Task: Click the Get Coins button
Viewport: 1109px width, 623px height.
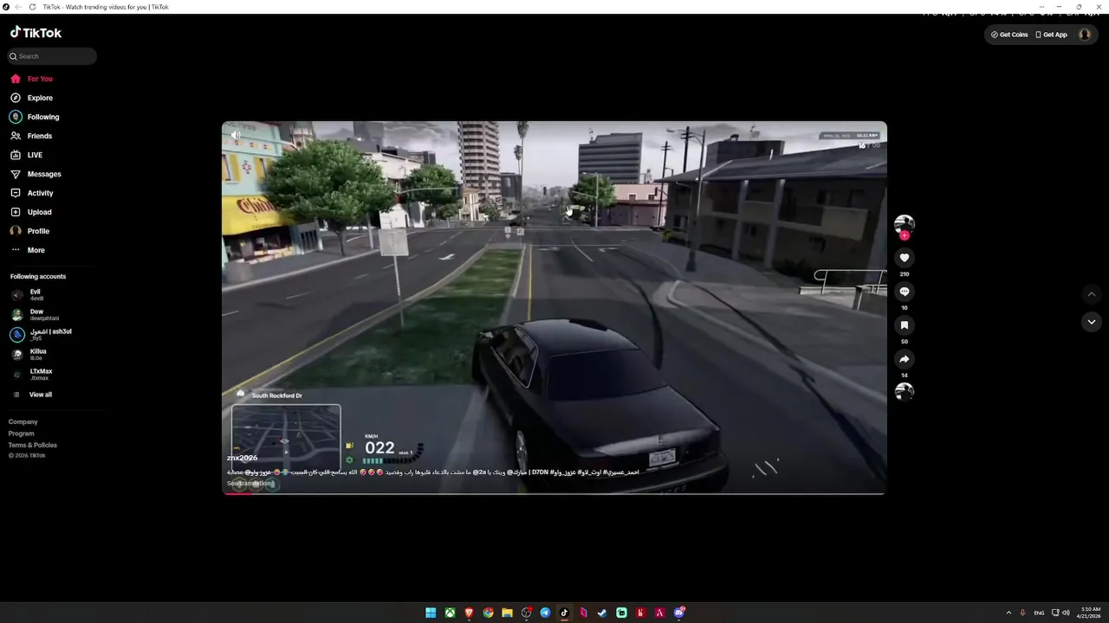Action: point(1010,35)
